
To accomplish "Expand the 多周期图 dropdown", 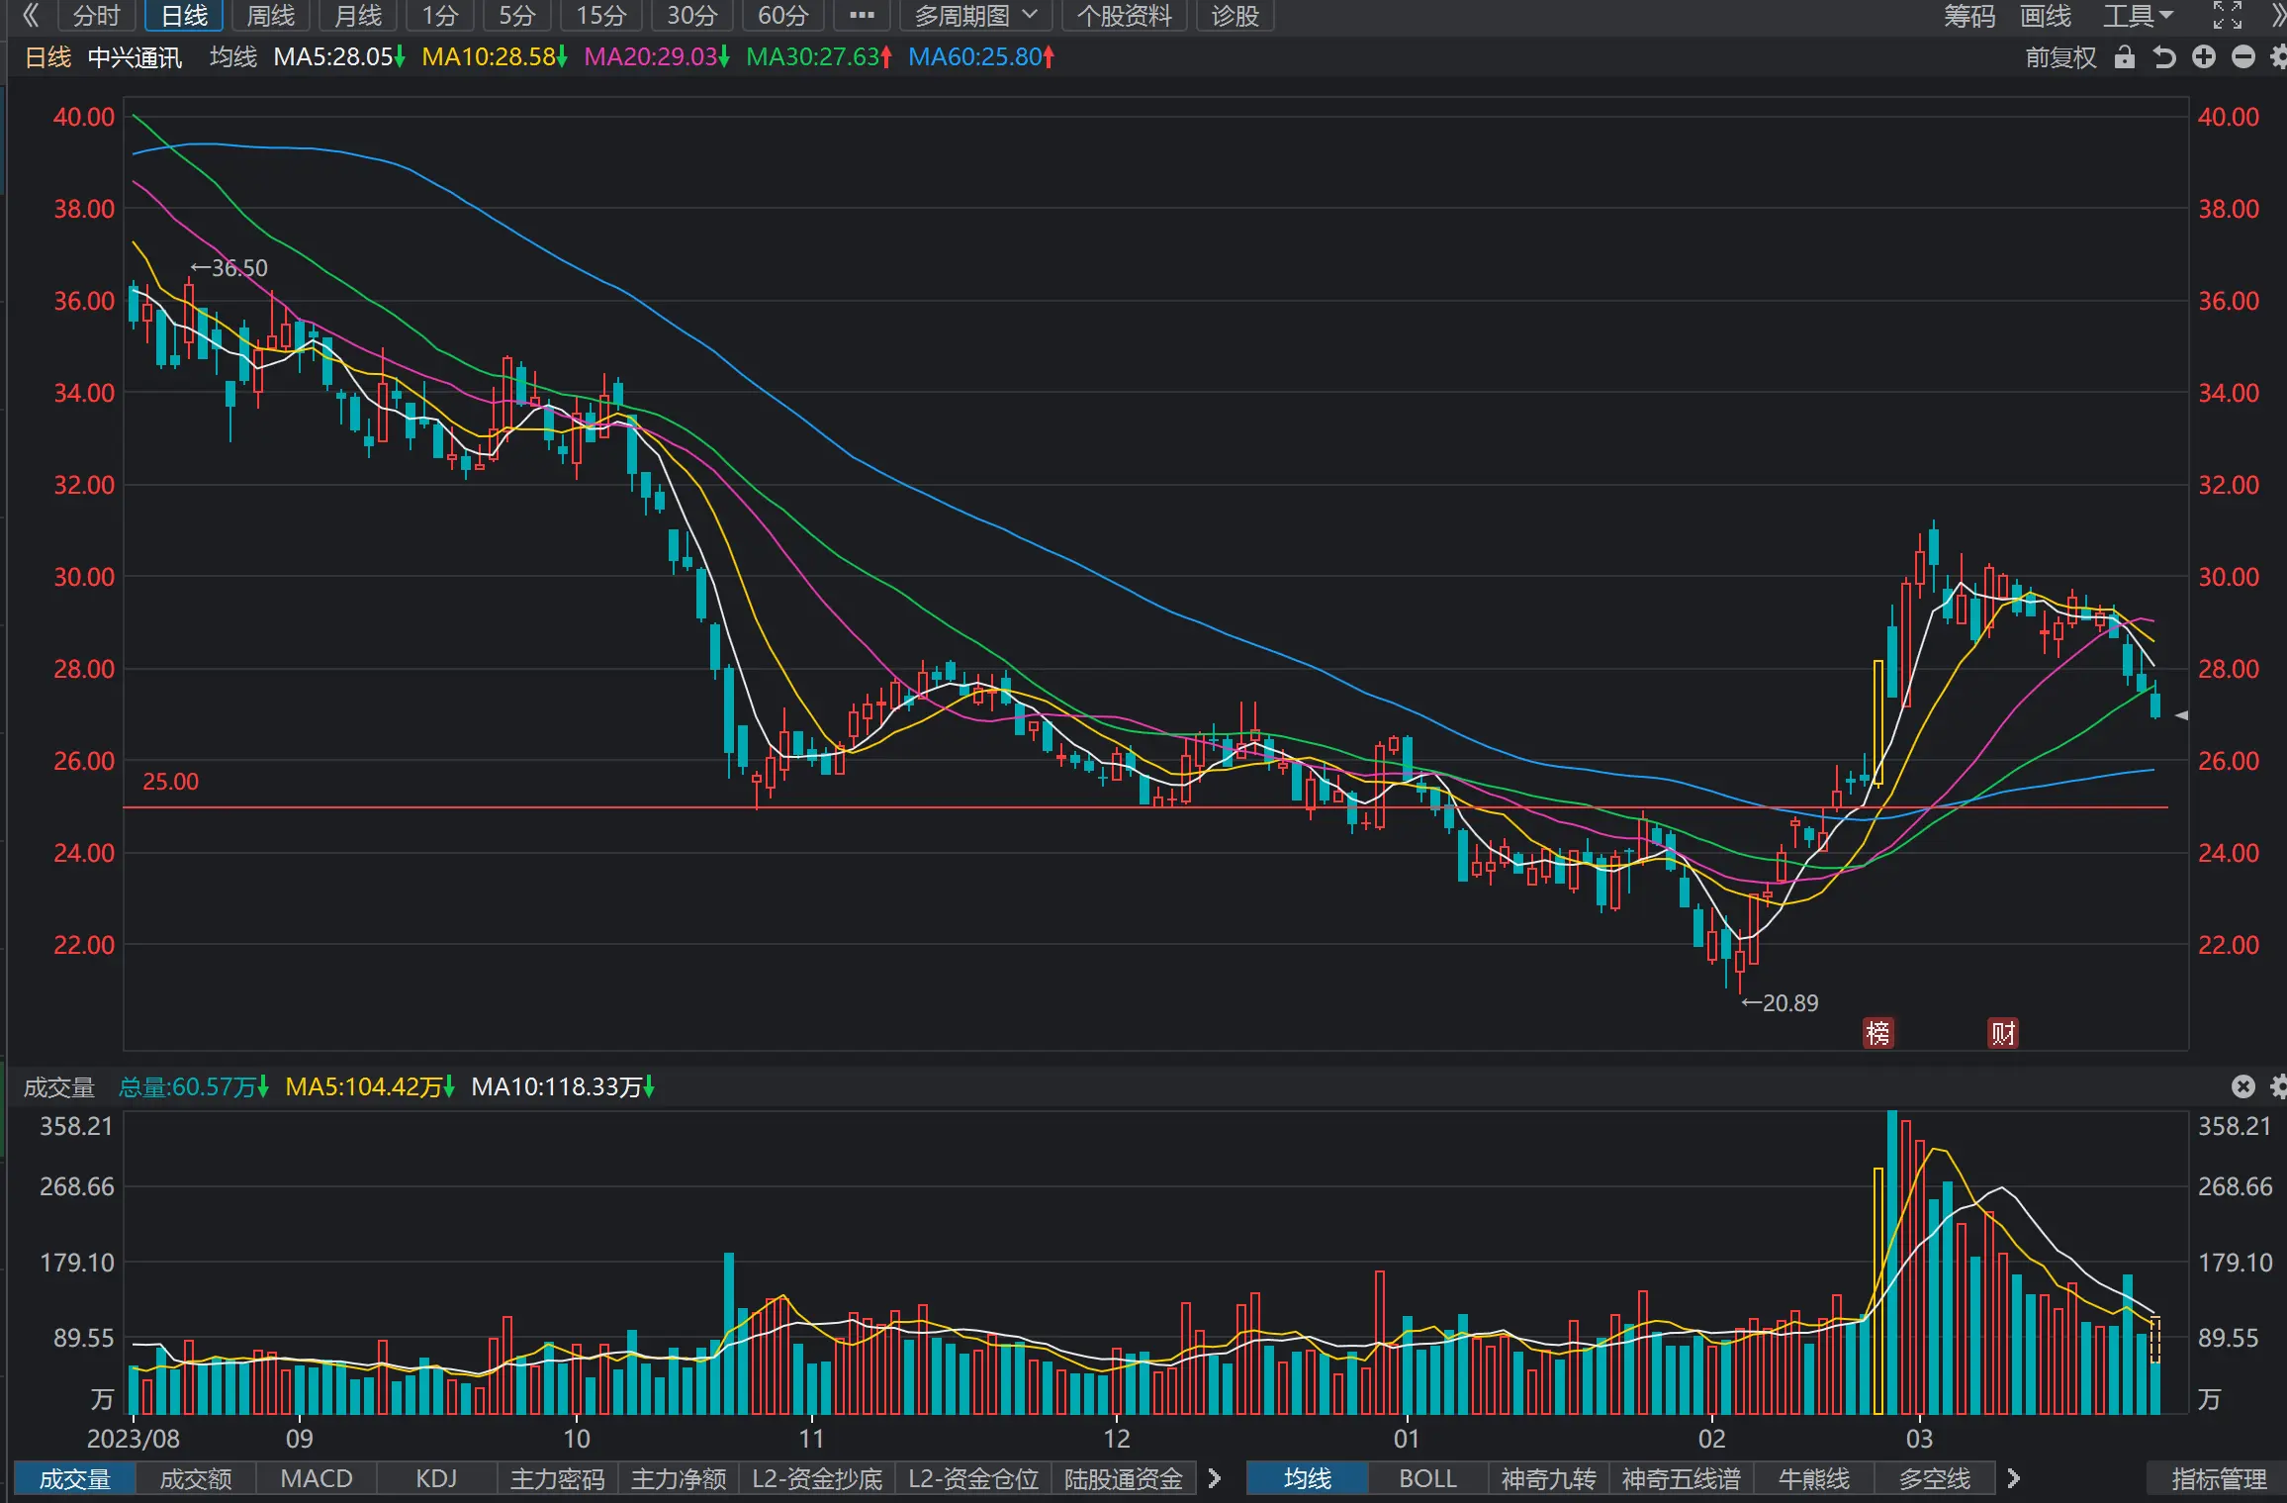I will [x=976, y=16].
